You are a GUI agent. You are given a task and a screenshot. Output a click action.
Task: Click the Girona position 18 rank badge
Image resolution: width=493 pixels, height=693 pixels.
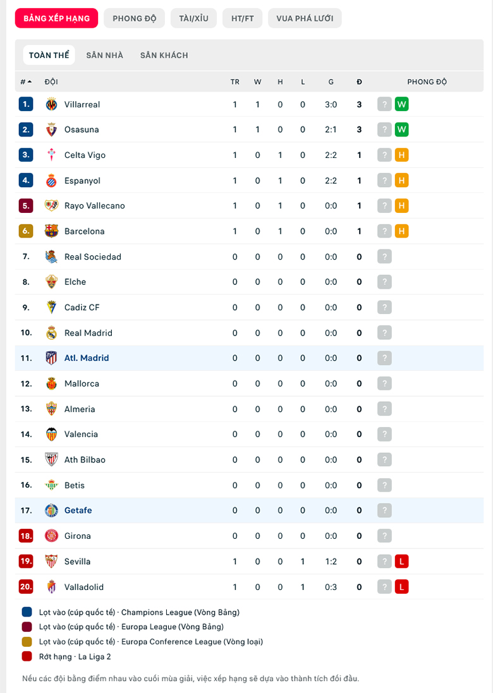coord(26,536)
